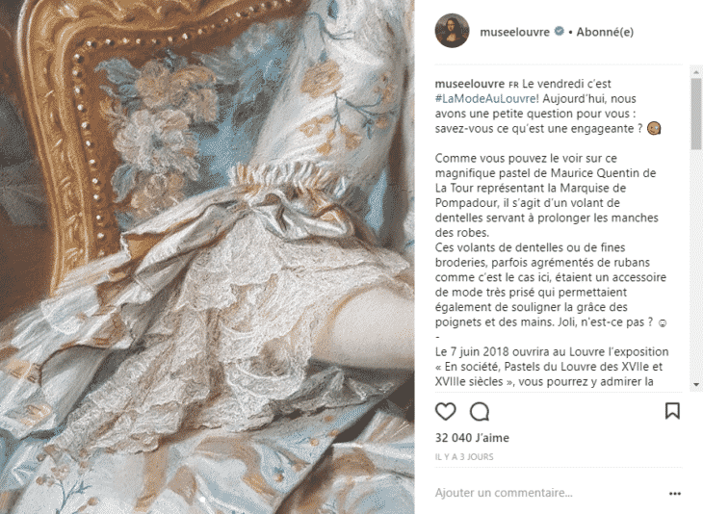Image resolution: width=703 pixels, height=514 pixels.
Task: Click the blue verified badge next to museelouvre
Action: (x=560, y=32)
